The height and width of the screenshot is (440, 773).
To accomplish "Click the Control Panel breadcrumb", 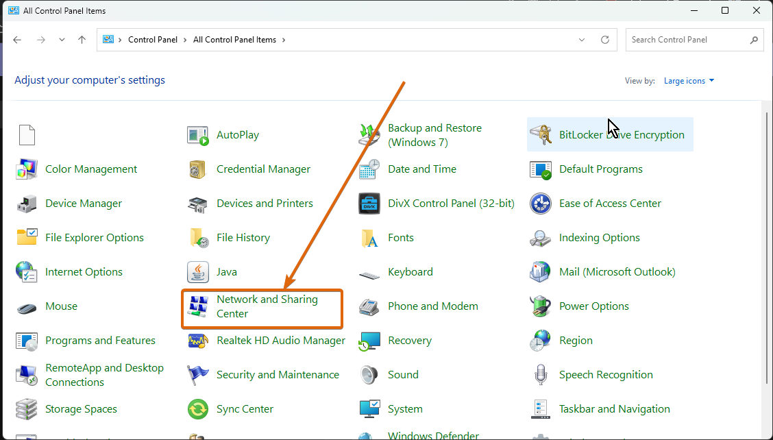I will 152,40.
